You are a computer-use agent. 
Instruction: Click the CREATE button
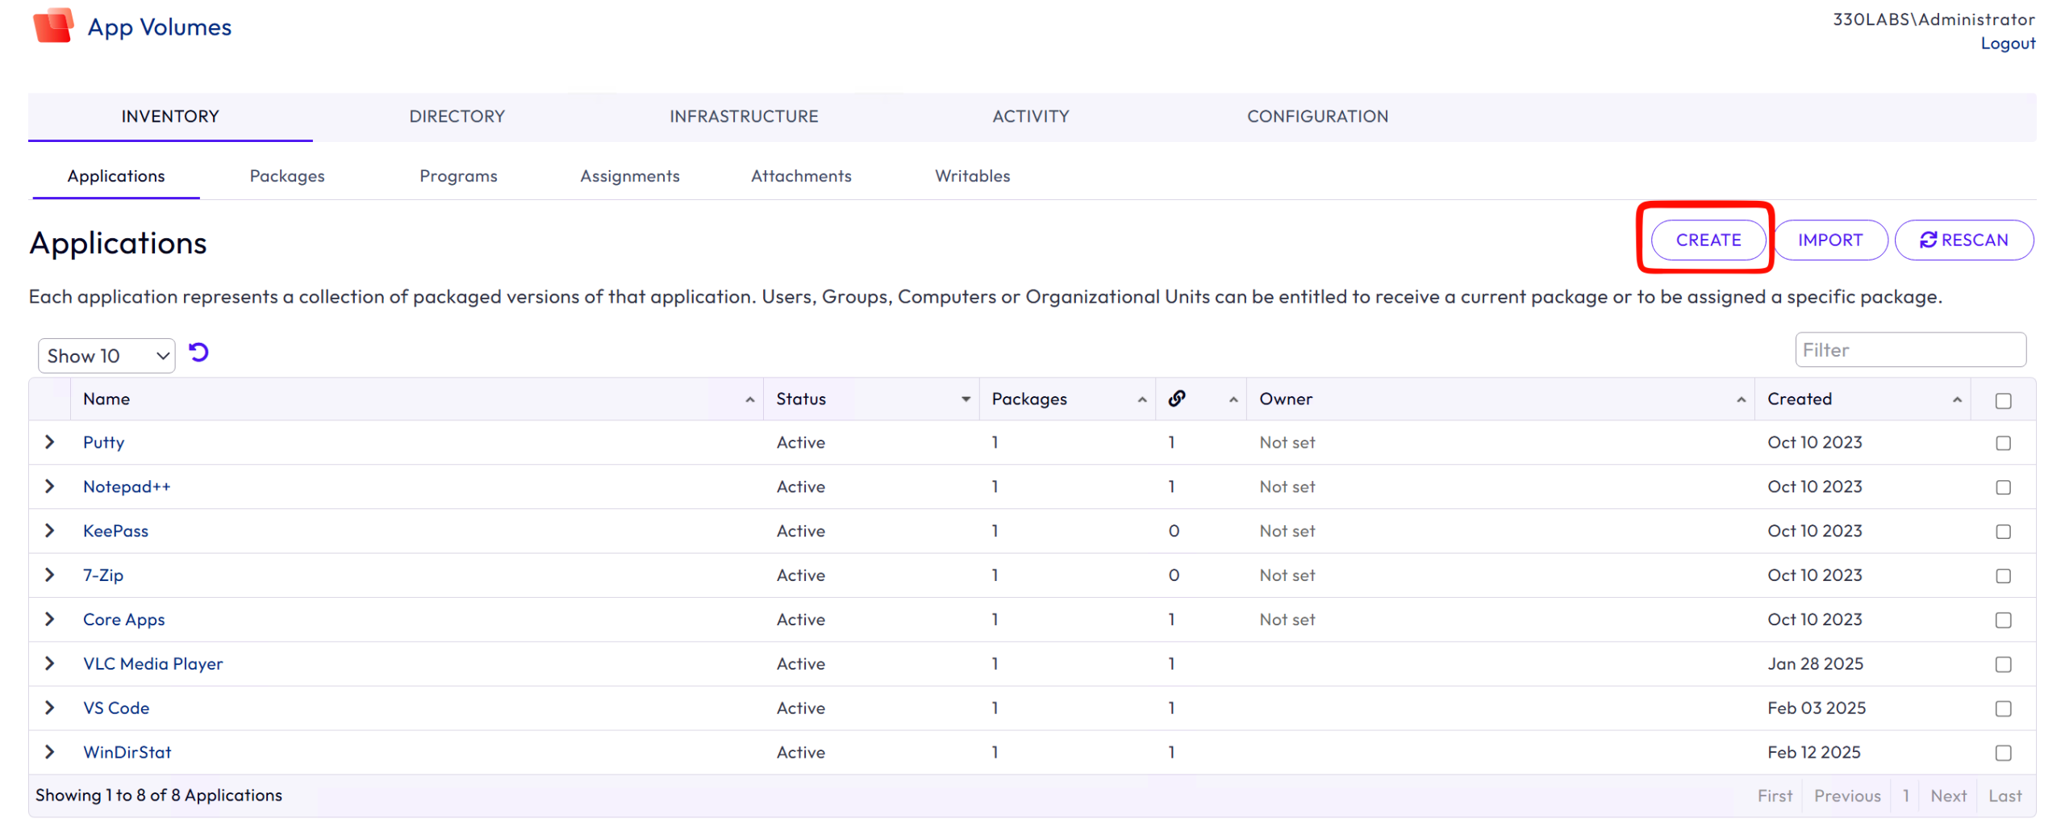point(1708,240)
